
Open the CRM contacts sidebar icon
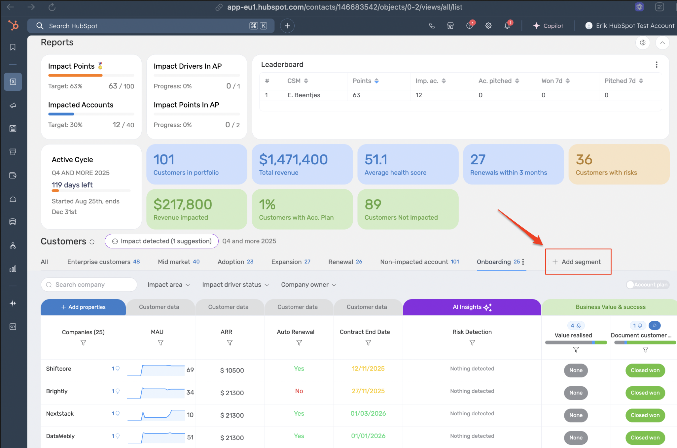[x=13, y=82]
